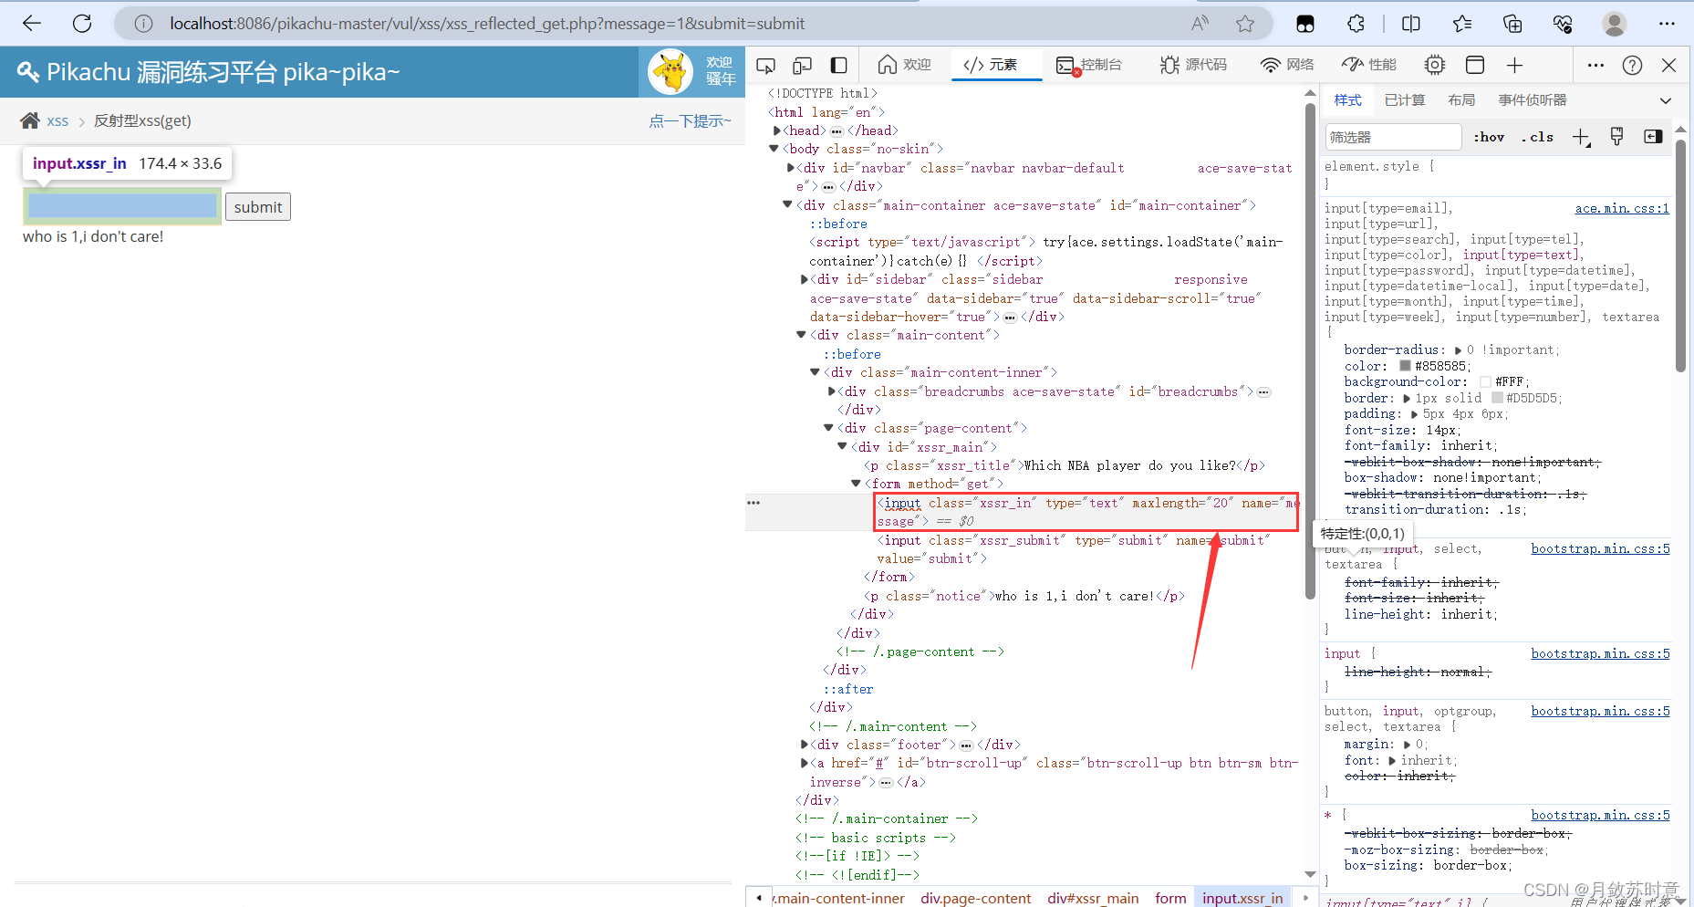Expand the head element node
1694x907 pixels.
point(777,130)
